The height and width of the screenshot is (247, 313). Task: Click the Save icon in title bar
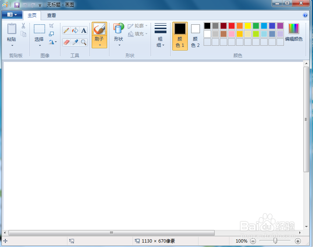[x=17, y=5]
